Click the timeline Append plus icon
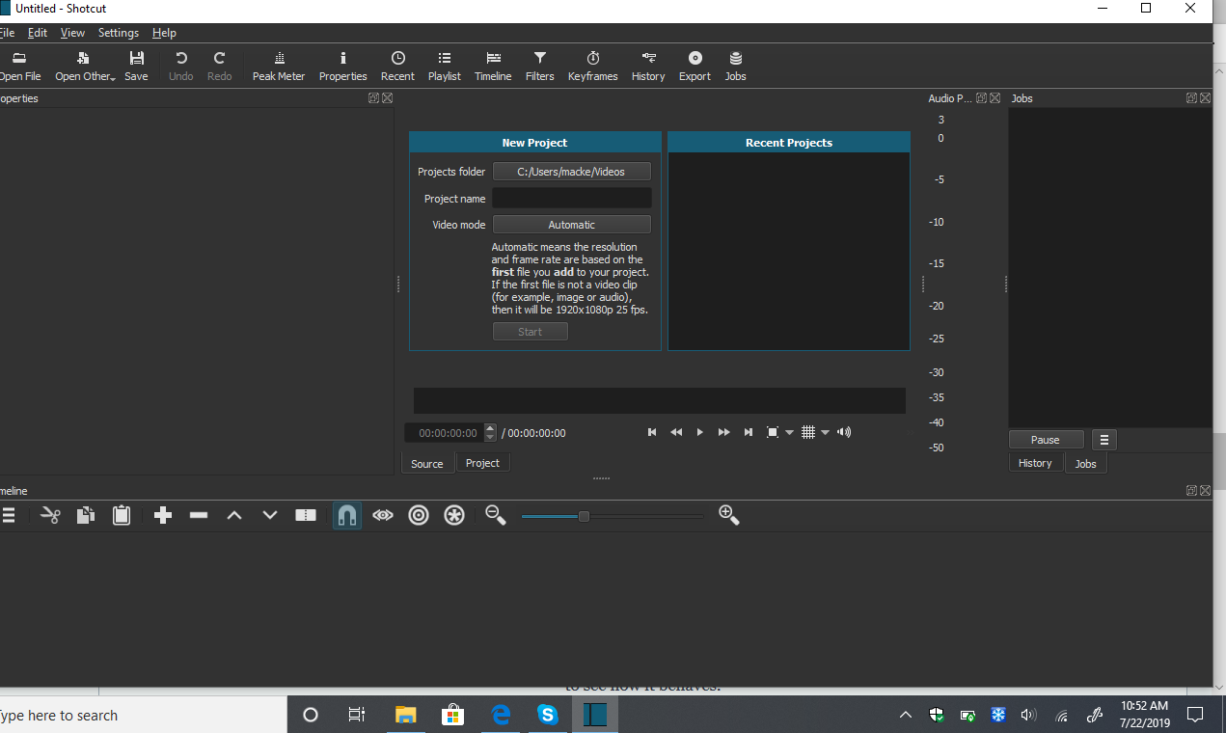 163,515
